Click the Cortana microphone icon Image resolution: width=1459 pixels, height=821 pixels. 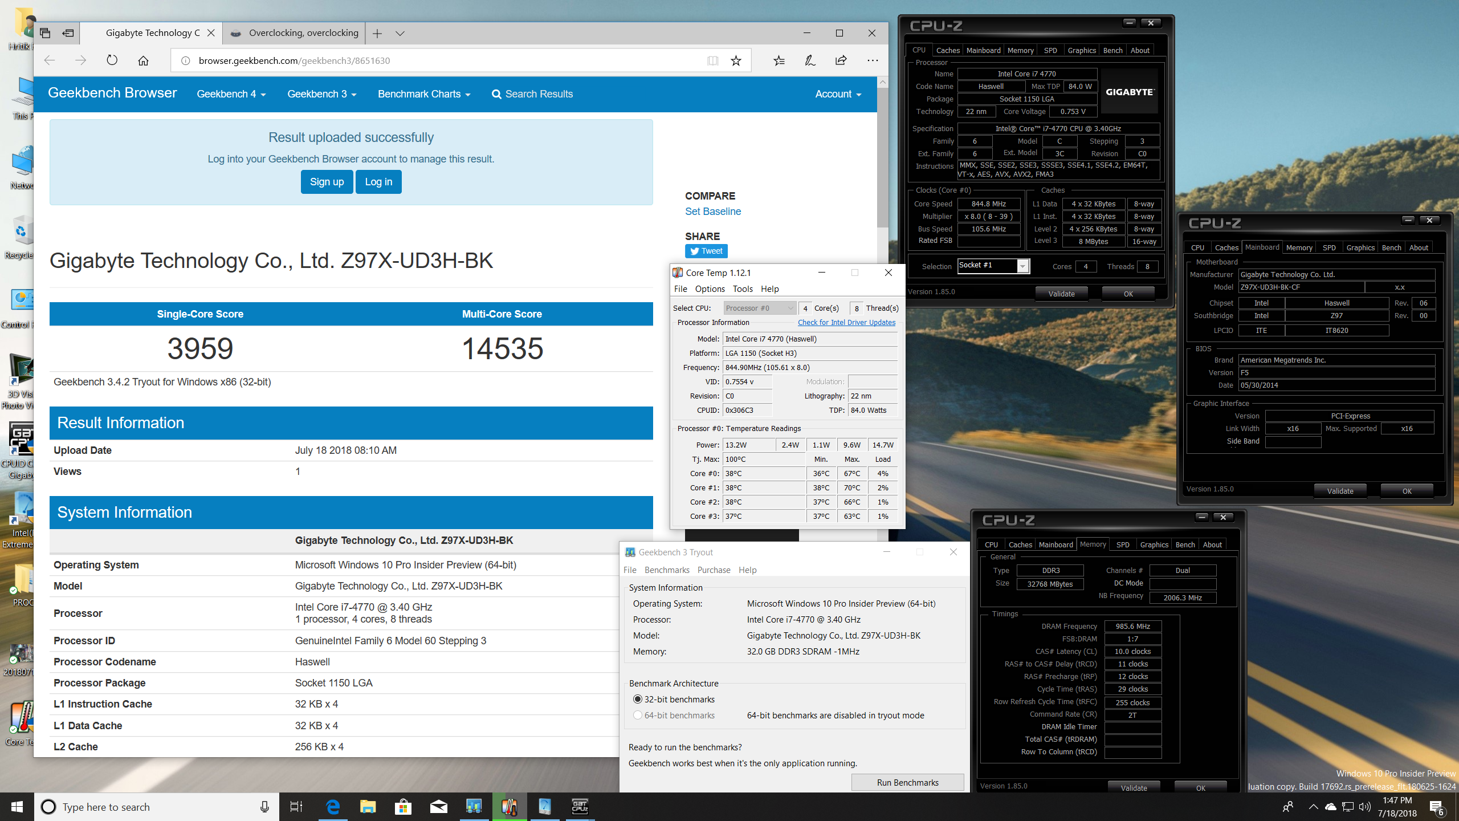pos(264,807)
